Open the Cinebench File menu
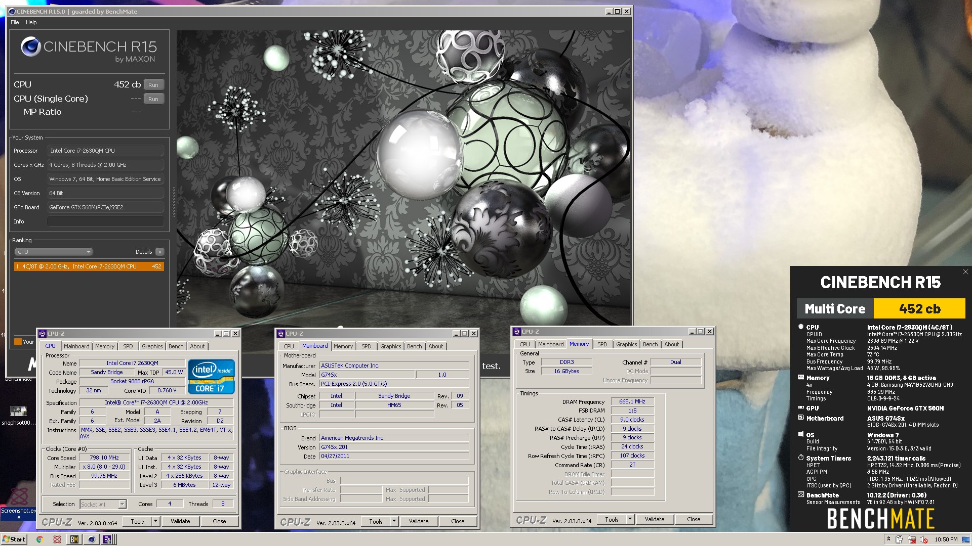Image resolution: width=972 pixels, height=546 pixels. pos(15,22)
